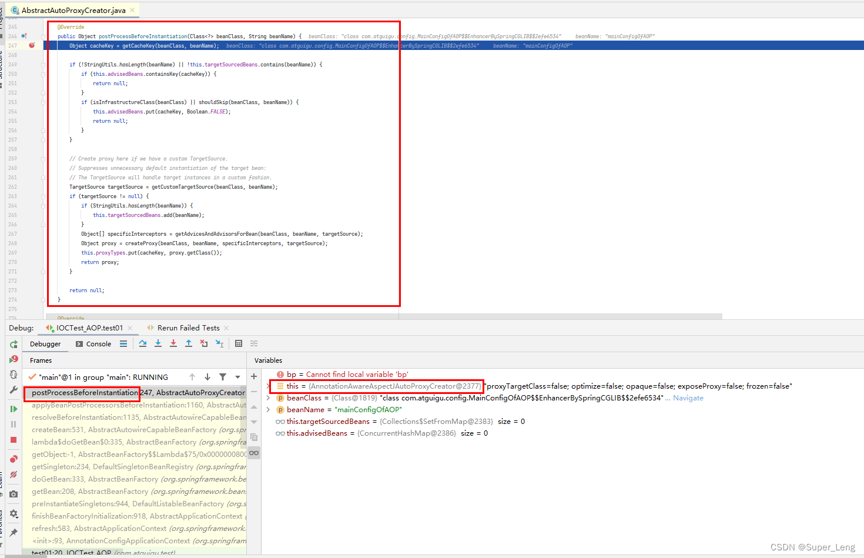Collapse postProcessBeforeInstantiation method at line 246

tap(43, 36)
